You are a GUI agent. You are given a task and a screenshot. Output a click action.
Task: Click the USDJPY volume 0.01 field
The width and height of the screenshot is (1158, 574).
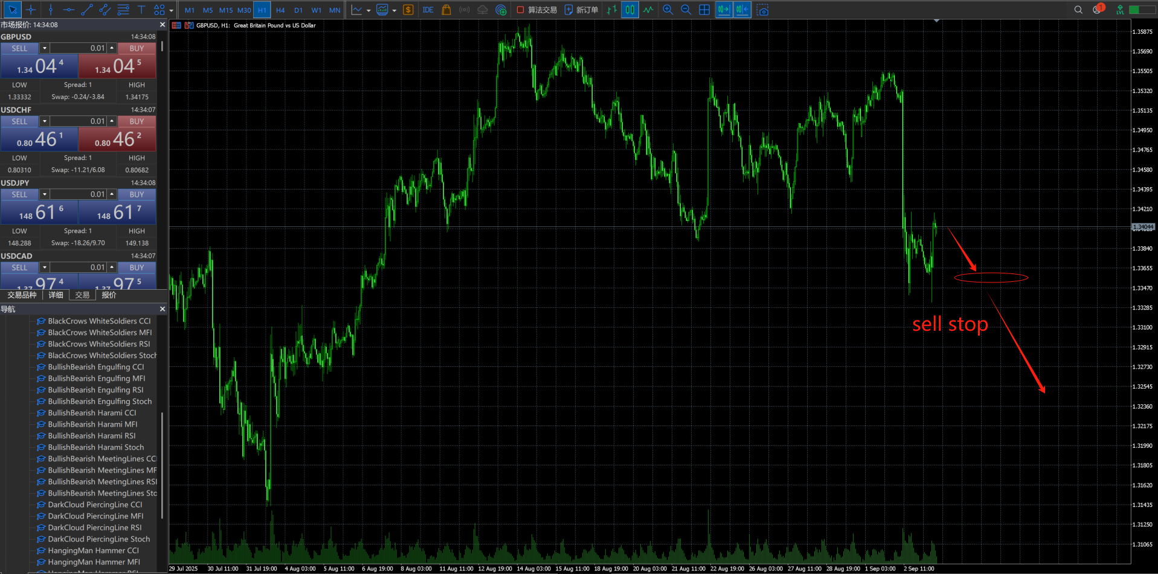[x=77, y=194]
